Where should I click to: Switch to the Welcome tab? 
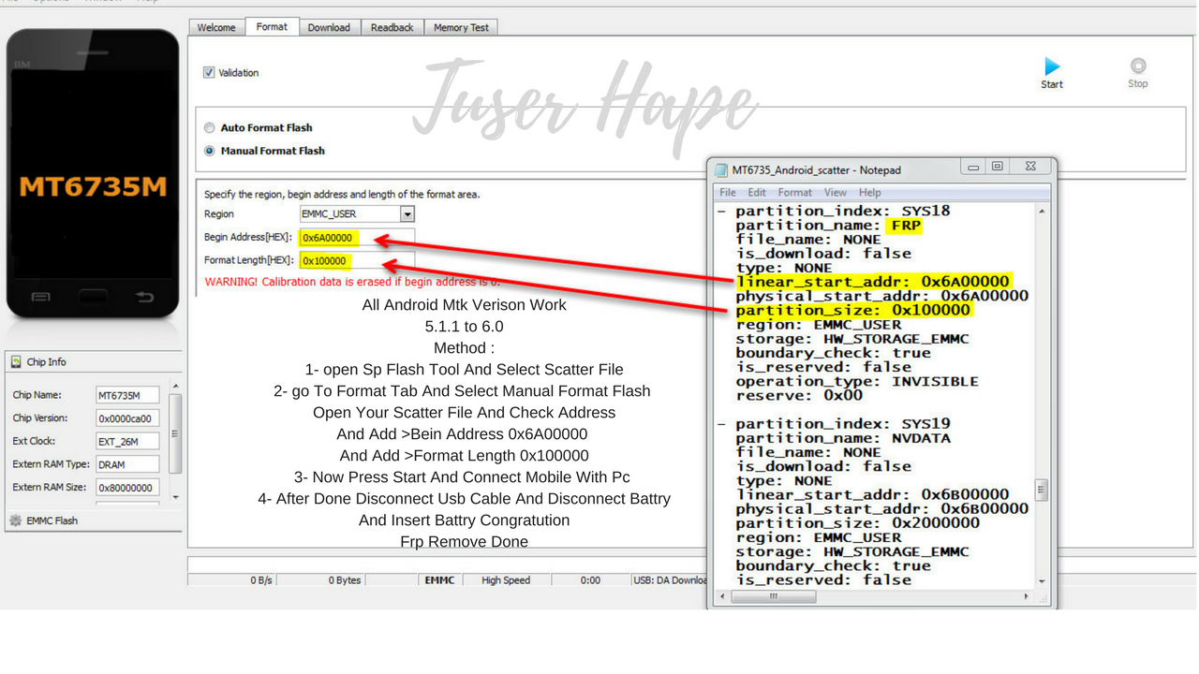(x=216, y=27)
